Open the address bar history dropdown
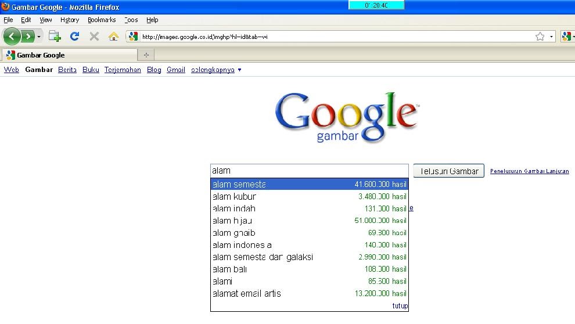This screenshot has height=324, width=575. tap(551, 37)
